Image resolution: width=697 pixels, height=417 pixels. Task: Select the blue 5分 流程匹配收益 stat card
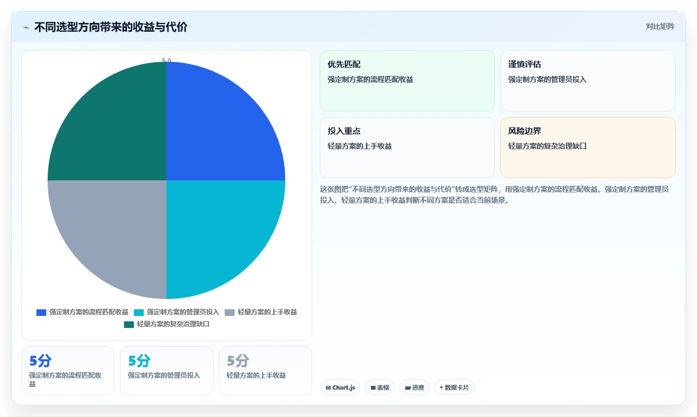click(x=68, y=371)
